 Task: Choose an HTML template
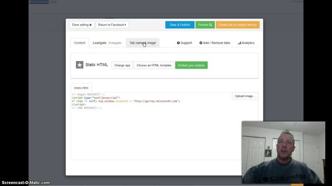pyautogui.click(x=154, y=66)
